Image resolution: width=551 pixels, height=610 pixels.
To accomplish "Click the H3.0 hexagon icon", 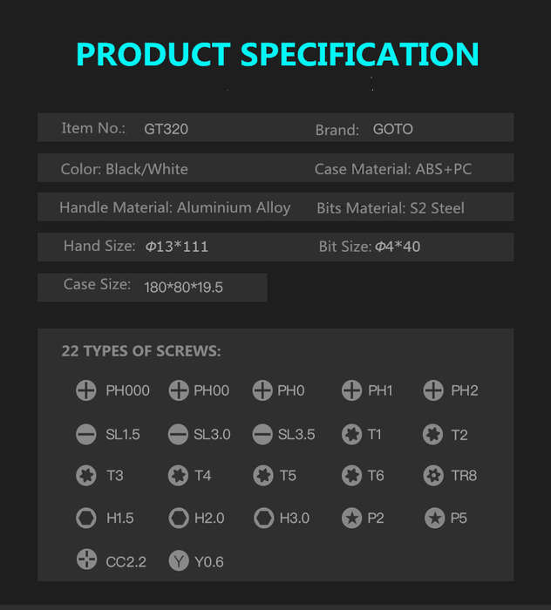I will pyautogui.click(x=264, y=518).
